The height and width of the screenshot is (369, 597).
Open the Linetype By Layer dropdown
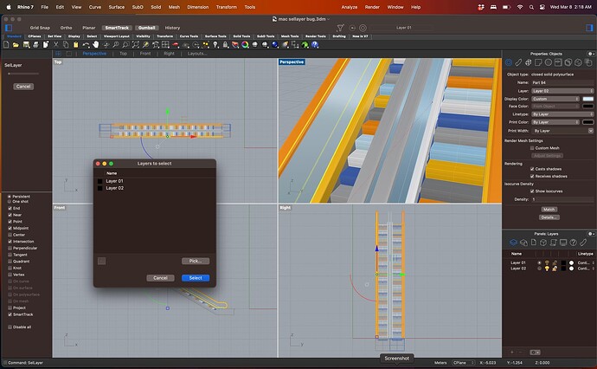(x=562, y=114)
